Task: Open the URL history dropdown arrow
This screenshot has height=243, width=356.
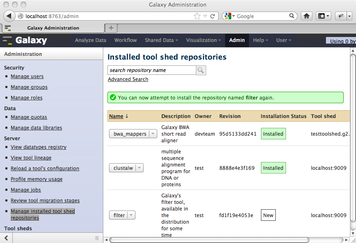Action: 205,16
